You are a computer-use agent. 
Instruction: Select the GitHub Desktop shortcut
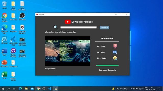pyautogui.click(x=13, y=53)
